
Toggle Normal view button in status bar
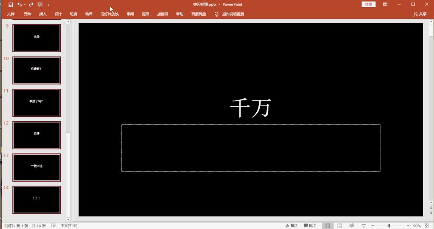tap(327, 226)
